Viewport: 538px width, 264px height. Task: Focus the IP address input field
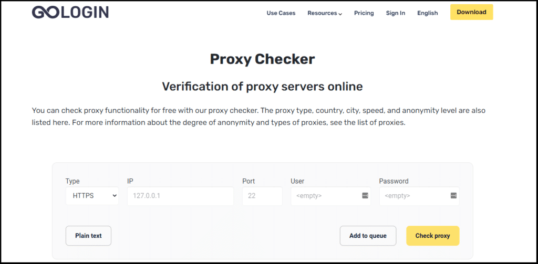click(181, 196)
